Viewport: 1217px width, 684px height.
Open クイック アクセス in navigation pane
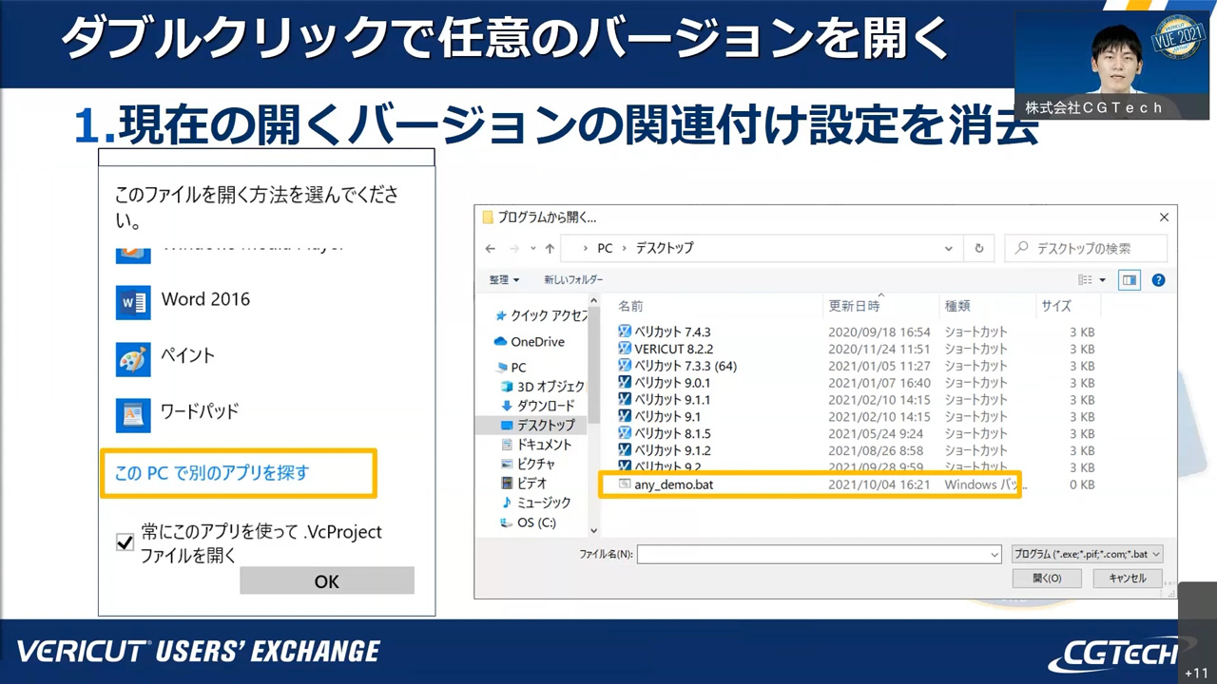(540, 316)
